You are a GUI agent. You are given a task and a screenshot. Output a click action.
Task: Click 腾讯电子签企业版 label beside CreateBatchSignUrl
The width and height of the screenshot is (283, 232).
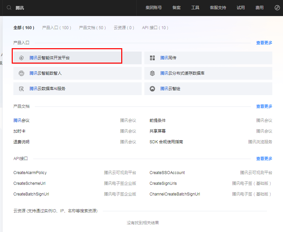click(120, 194)
